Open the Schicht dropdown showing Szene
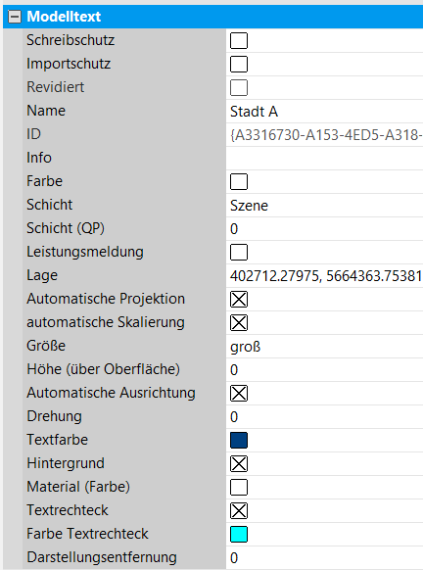 (324, 206)
